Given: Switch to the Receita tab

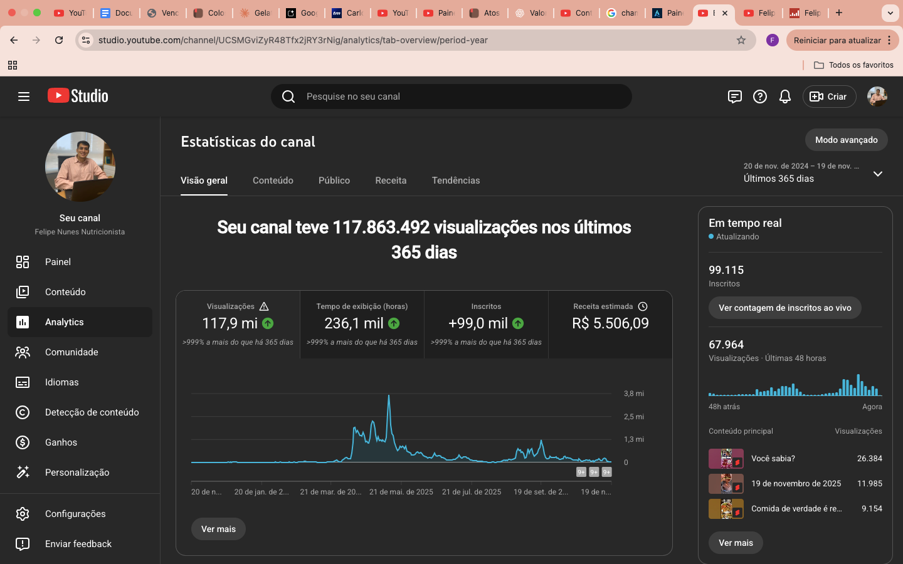Looking at the screenshot, I should (391, 180).
